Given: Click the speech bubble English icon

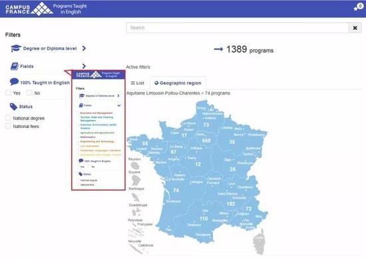Looking at the screenshot, I should pos(14,82).
